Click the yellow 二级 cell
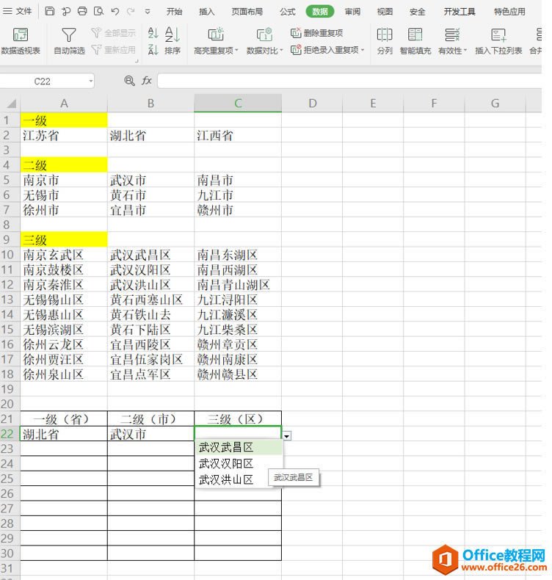The width and height of the screenshot is (552, 580). pyautogui.click(x=64, y=165)
